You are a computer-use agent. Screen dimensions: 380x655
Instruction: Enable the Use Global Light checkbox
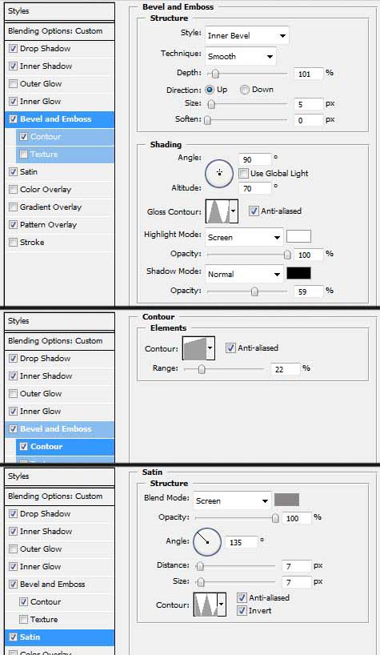pyautogui.click(x=244, y=173)
